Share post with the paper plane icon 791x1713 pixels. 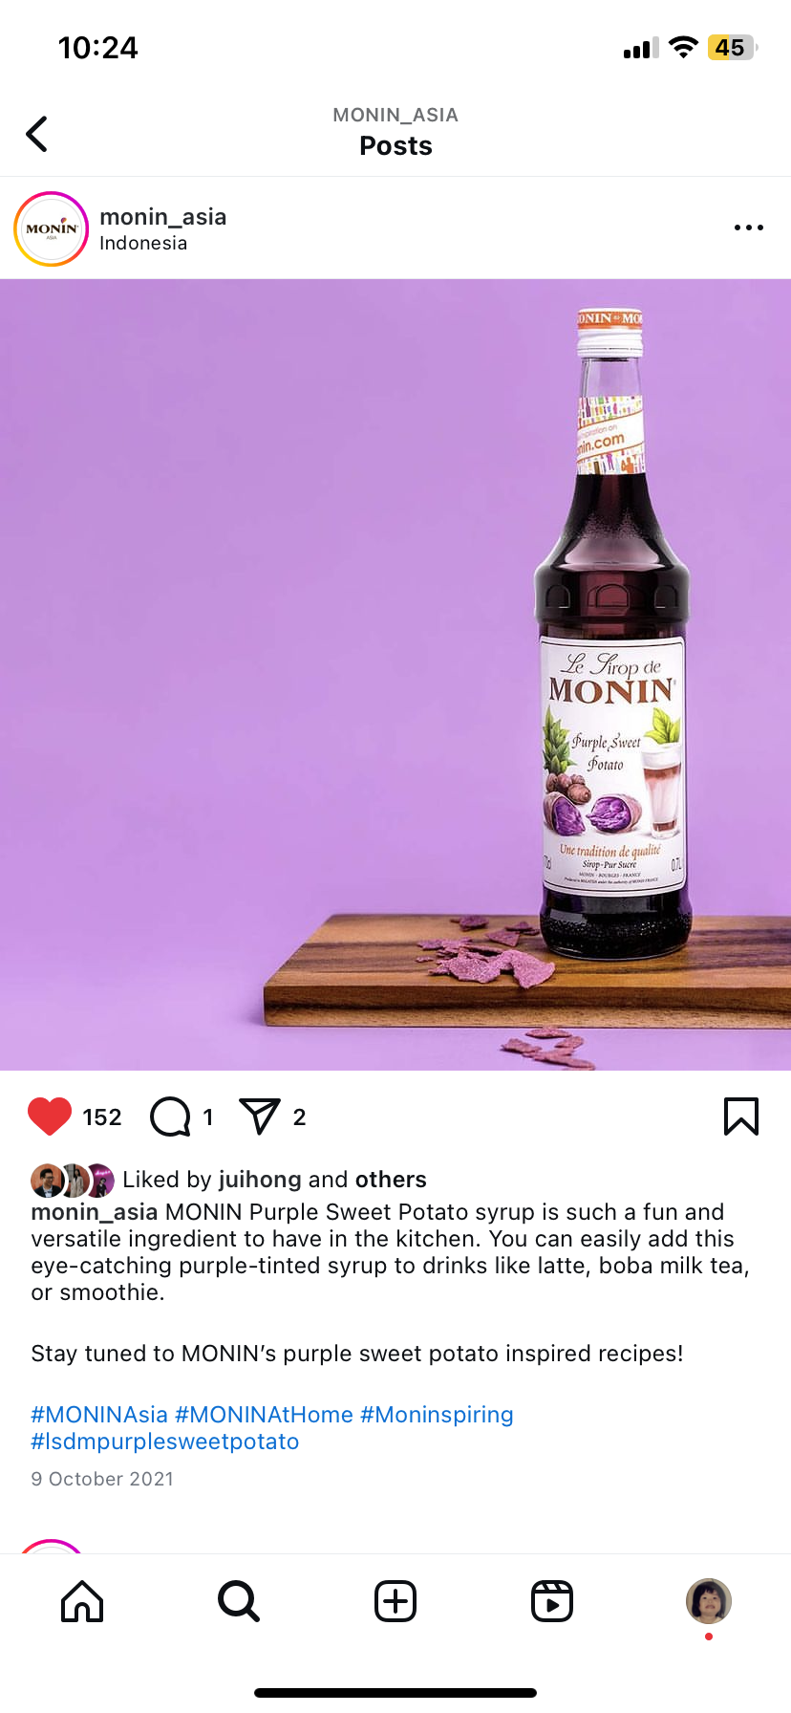[260, 1116]
